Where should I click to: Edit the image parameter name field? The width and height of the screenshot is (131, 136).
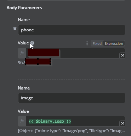click(x=72, y=98)
